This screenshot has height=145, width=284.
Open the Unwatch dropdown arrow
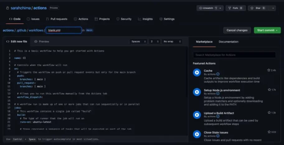[x=220, y=8]
